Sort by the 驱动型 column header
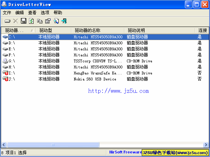The width and height of the screenshot is (210, 157). [54, 30]
